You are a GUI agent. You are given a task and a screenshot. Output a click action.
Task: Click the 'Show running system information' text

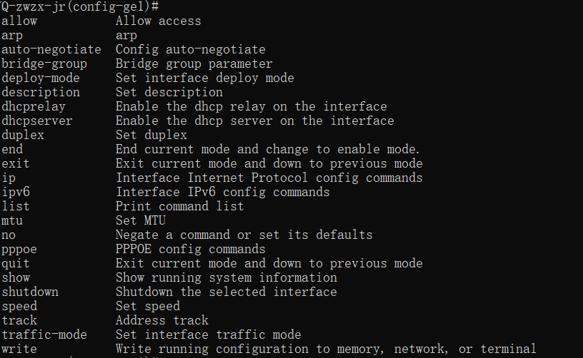(226, 277)
